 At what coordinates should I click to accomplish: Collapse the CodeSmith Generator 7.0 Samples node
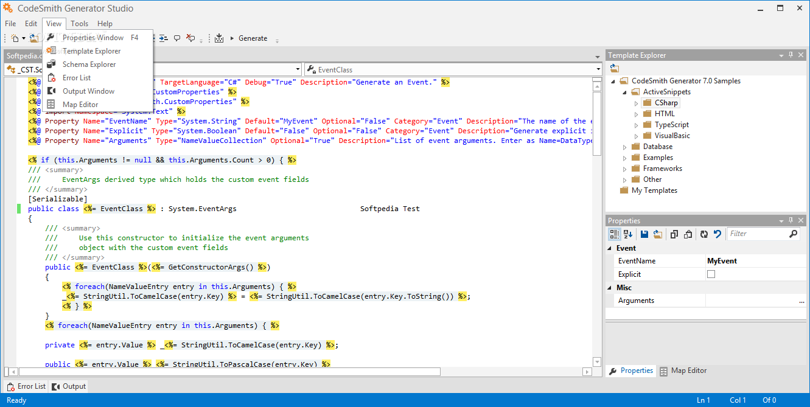[613, 81]
